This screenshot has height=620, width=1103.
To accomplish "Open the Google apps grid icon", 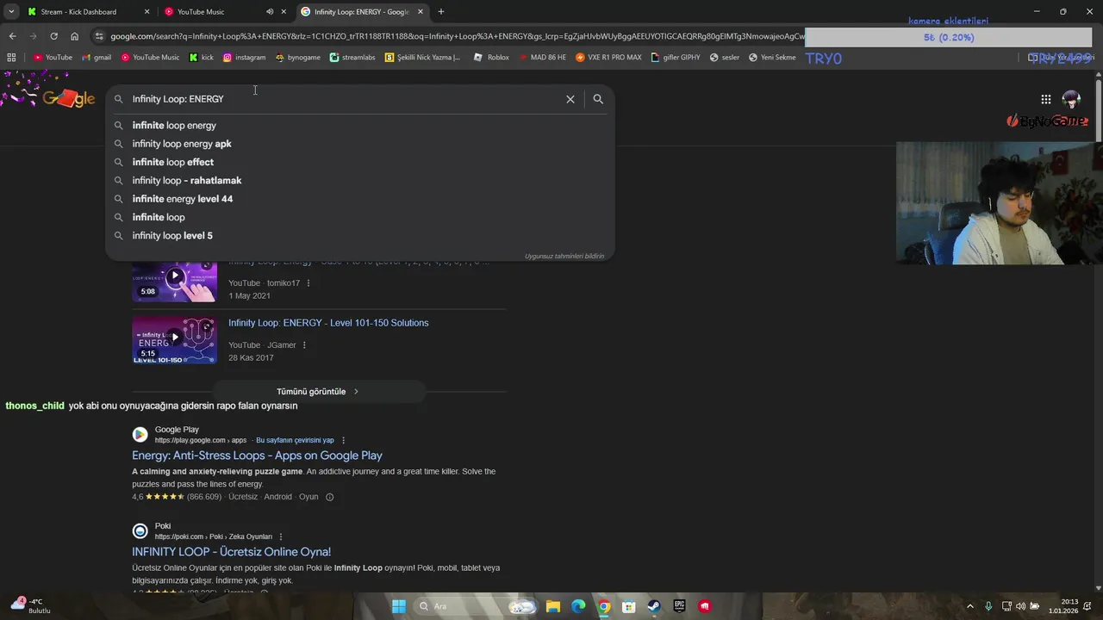I will [x=1045, y=99].
